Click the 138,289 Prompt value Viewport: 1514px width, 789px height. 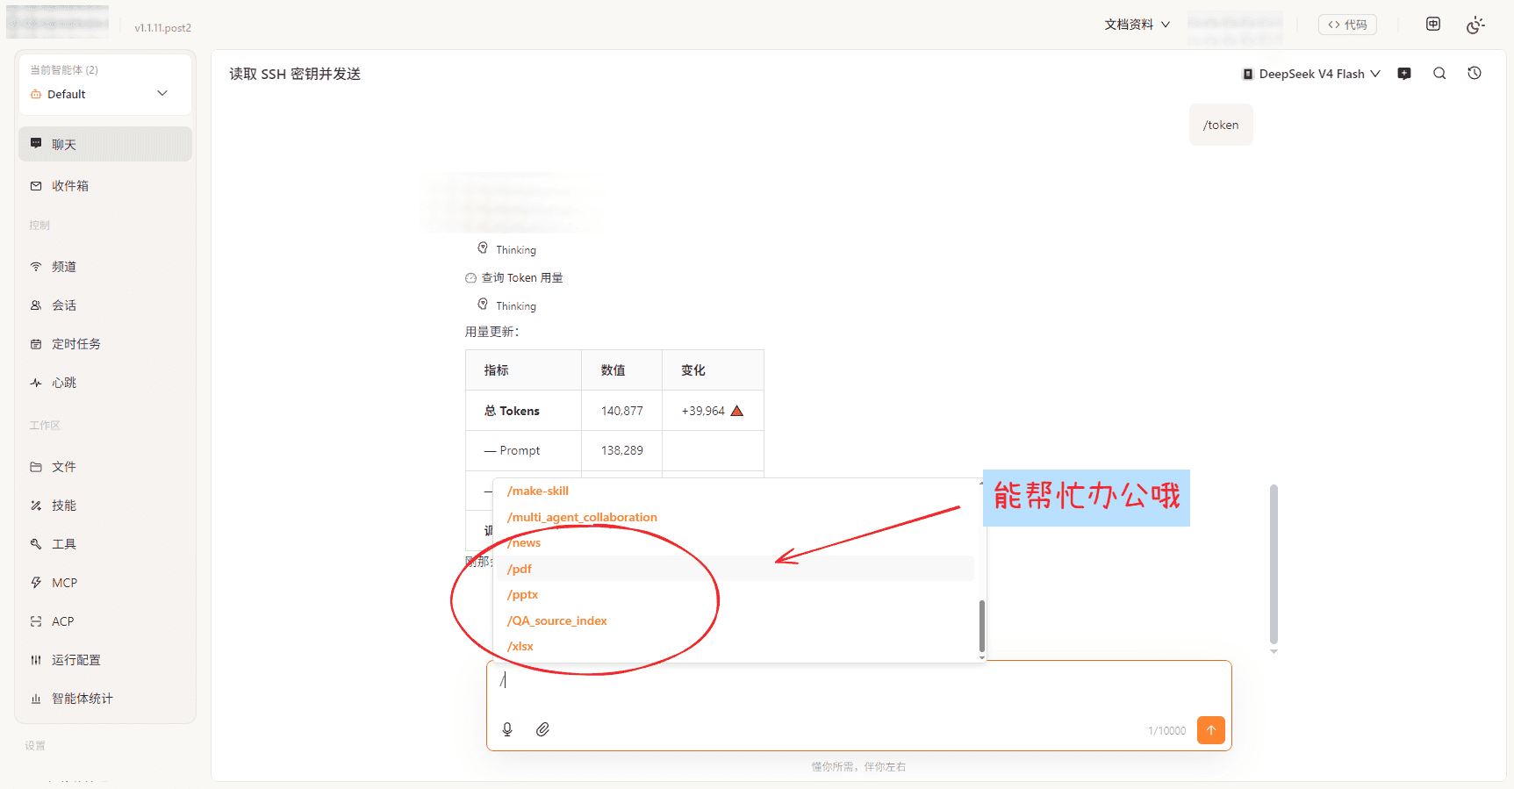click(622, 450)
